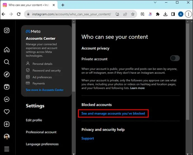Open See more in Accounts Center
Viewport: 193px width, 155px height.
coord(44,90)
